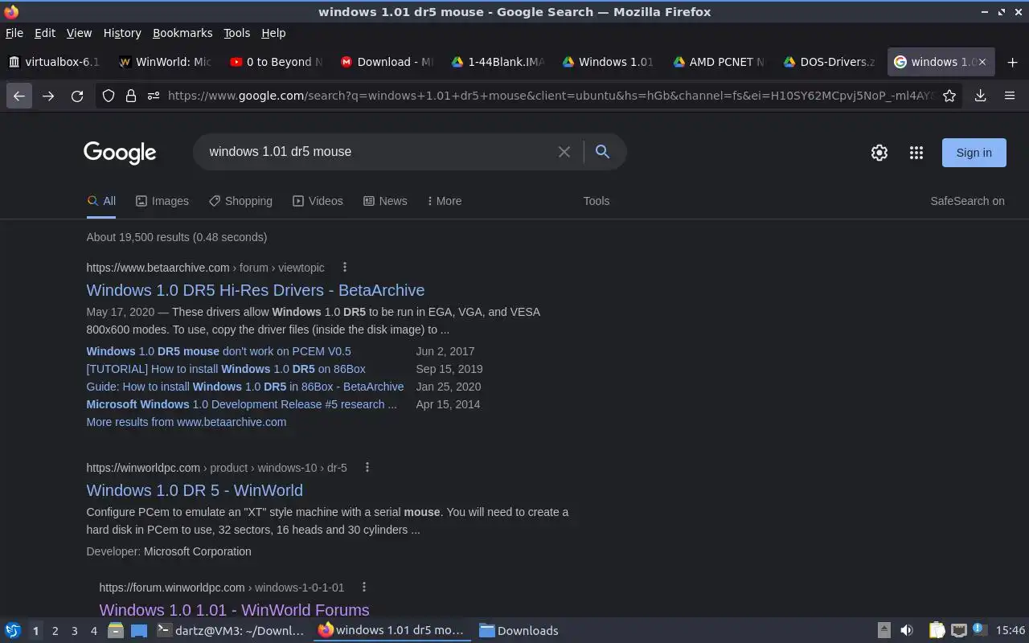Switch to the WinWorld browser tab
Screen dimensions: 1029x643
165,62
